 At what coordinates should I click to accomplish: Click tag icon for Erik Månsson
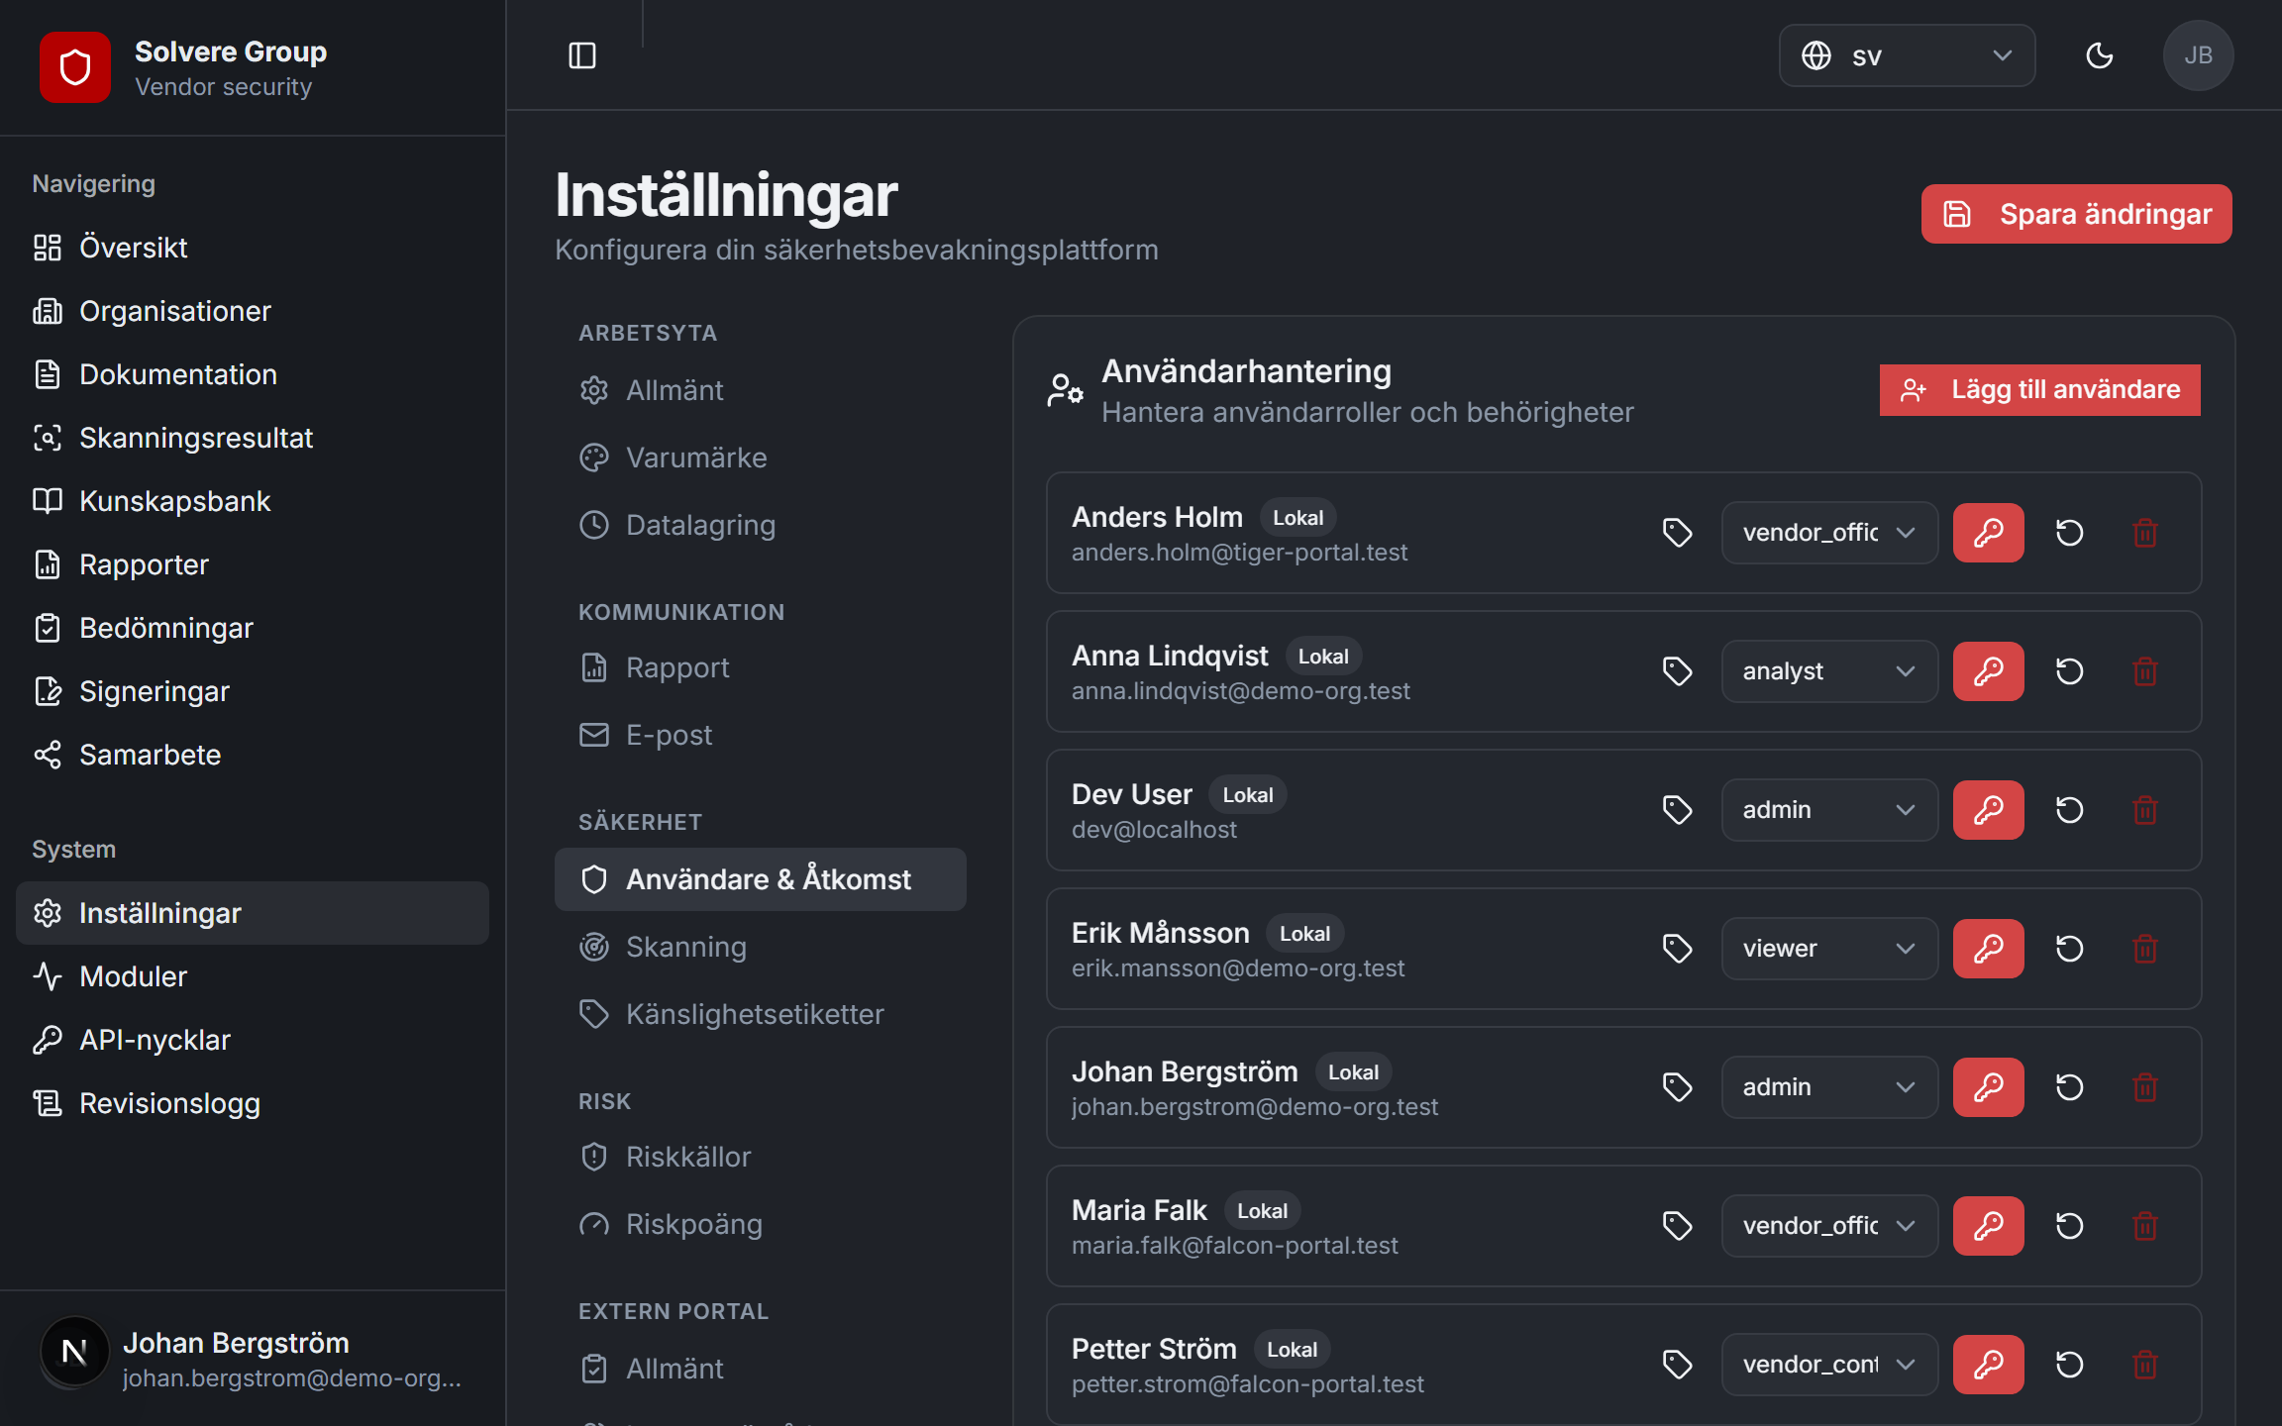[x=1677, y=949]
